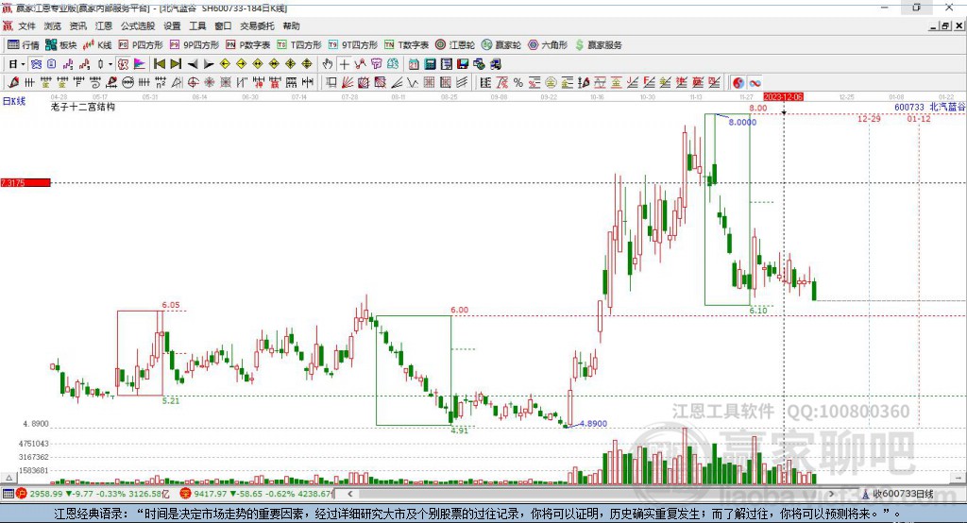Click status bar grid icon at bottom-left
The width and height of the screenshot is (967, 523).
tap(8, 494)
